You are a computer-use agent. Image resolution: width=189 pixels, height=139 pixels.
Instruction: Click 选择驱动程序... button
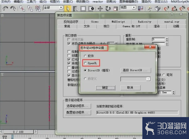pyautogui.click(x=78, y=106)
